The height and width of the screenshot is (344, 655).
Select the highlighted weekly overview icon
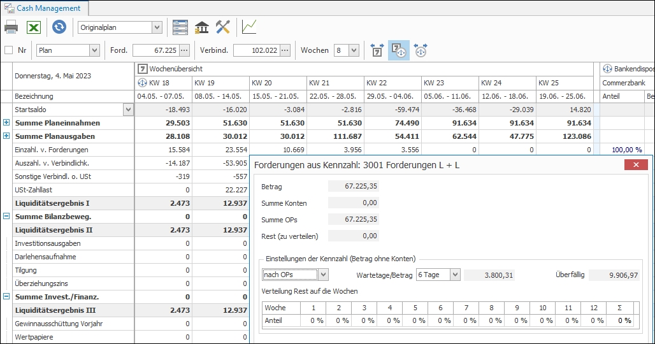pyautogui.click(x=399, y=50)
